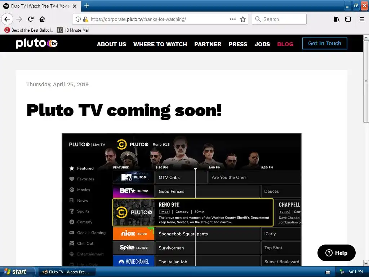Toggle the sidebar view icon
369x277 pixels.
point(348,19)
